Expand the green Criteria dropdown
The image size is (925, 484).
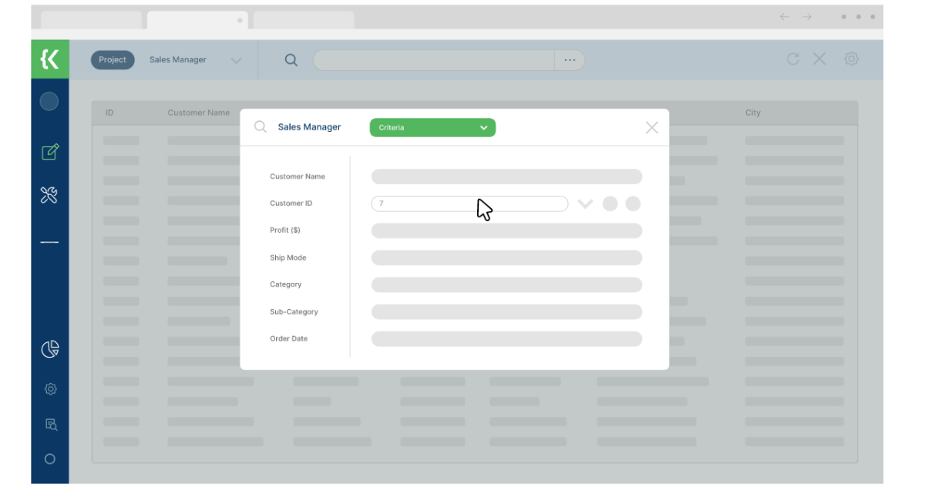432,128
